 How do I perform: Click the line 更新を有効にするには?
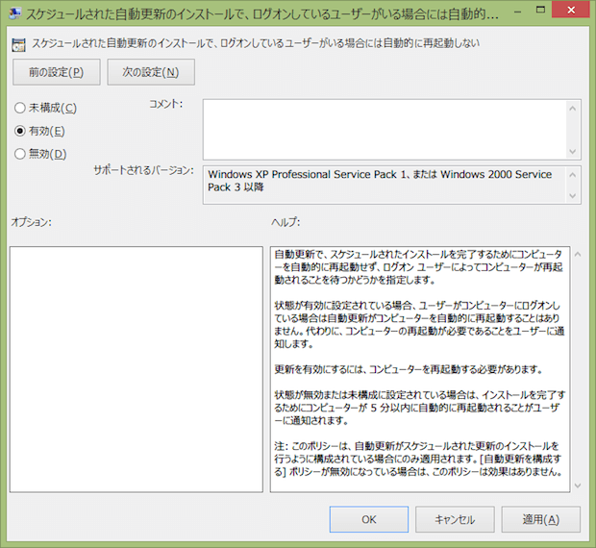click(x=409, y=369)
